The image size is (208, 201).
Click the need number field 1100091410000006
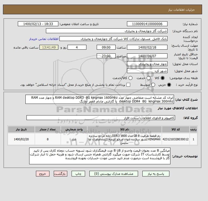[147, 24]
